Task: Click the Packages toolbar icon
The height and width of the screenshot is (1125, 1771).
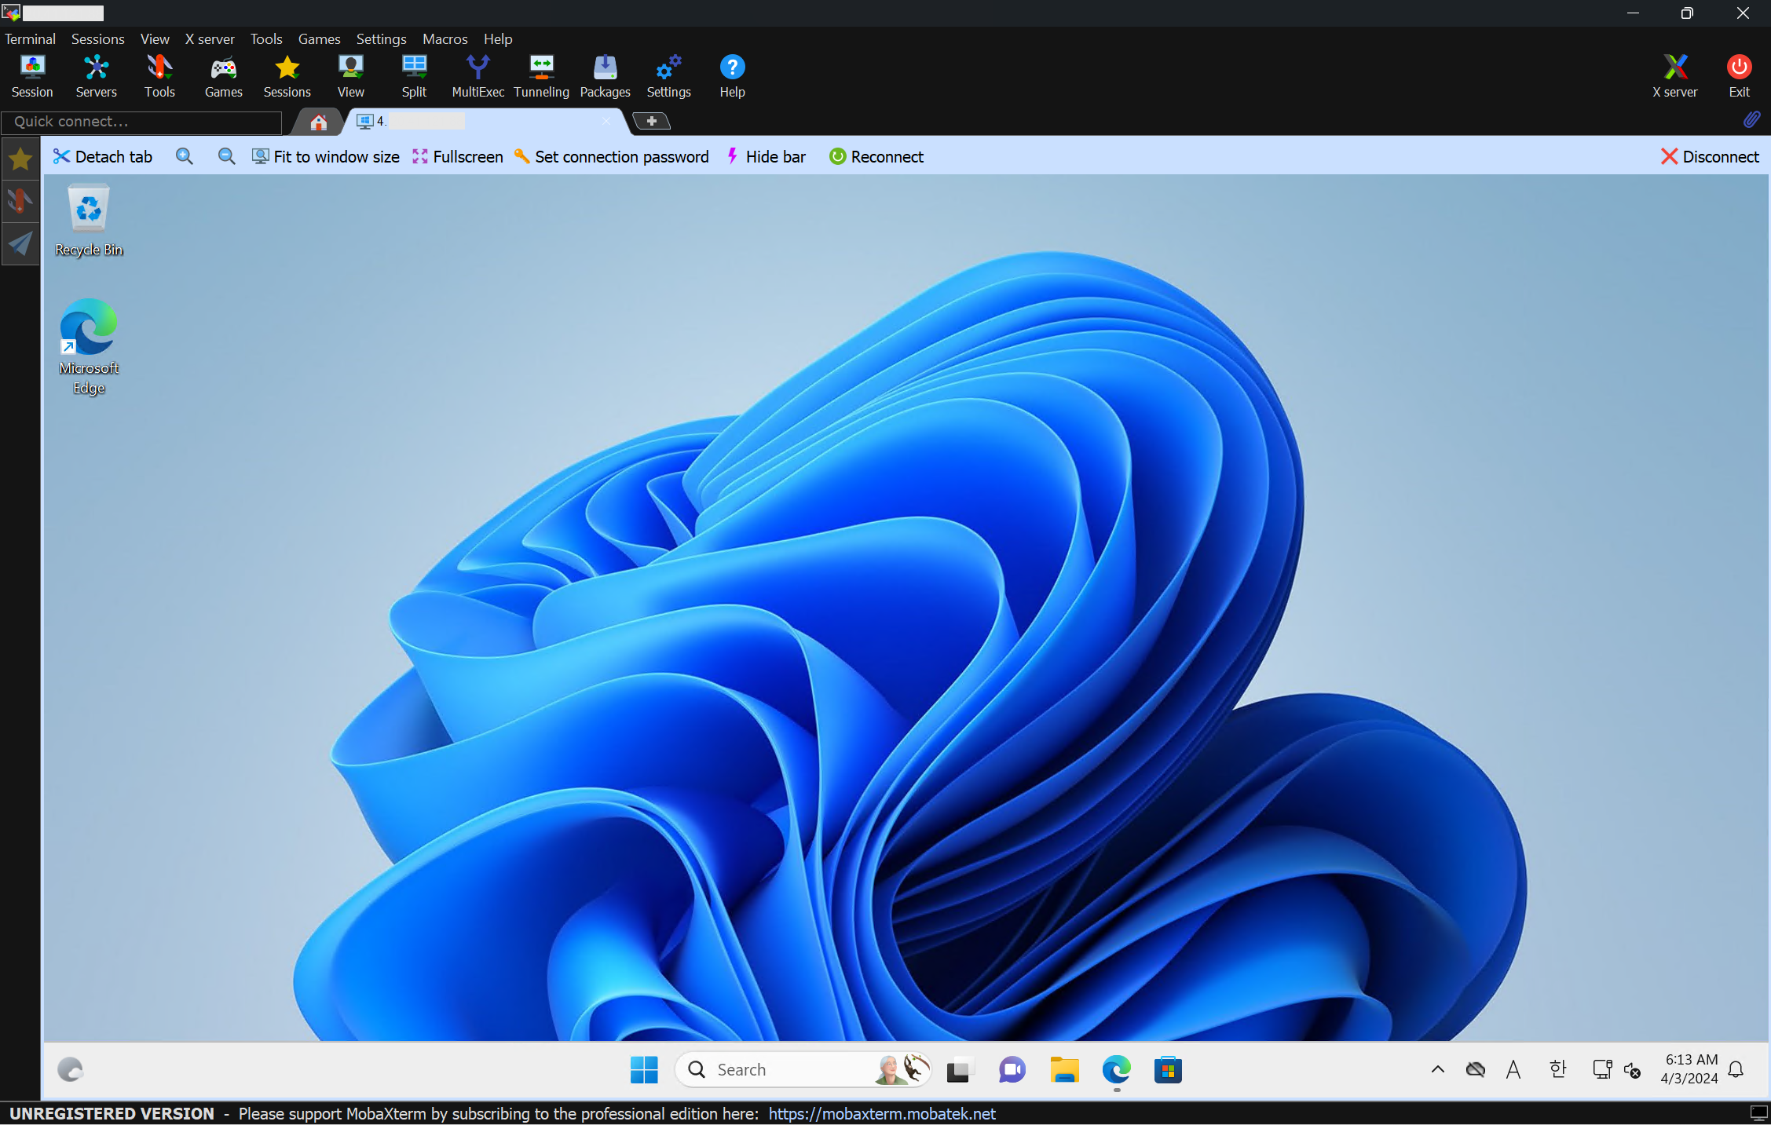Action: (x=605, y=76)
